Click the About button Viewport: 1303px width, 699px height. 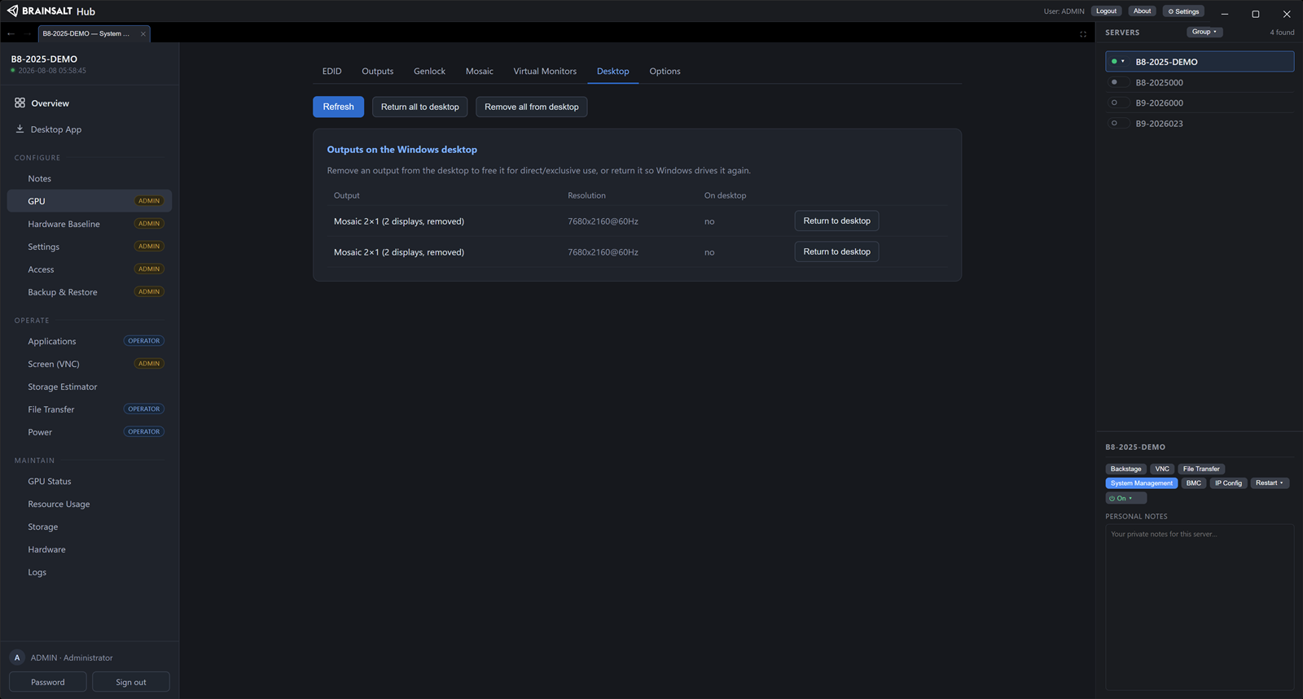pyautogui.click(x=1142, y=11)
